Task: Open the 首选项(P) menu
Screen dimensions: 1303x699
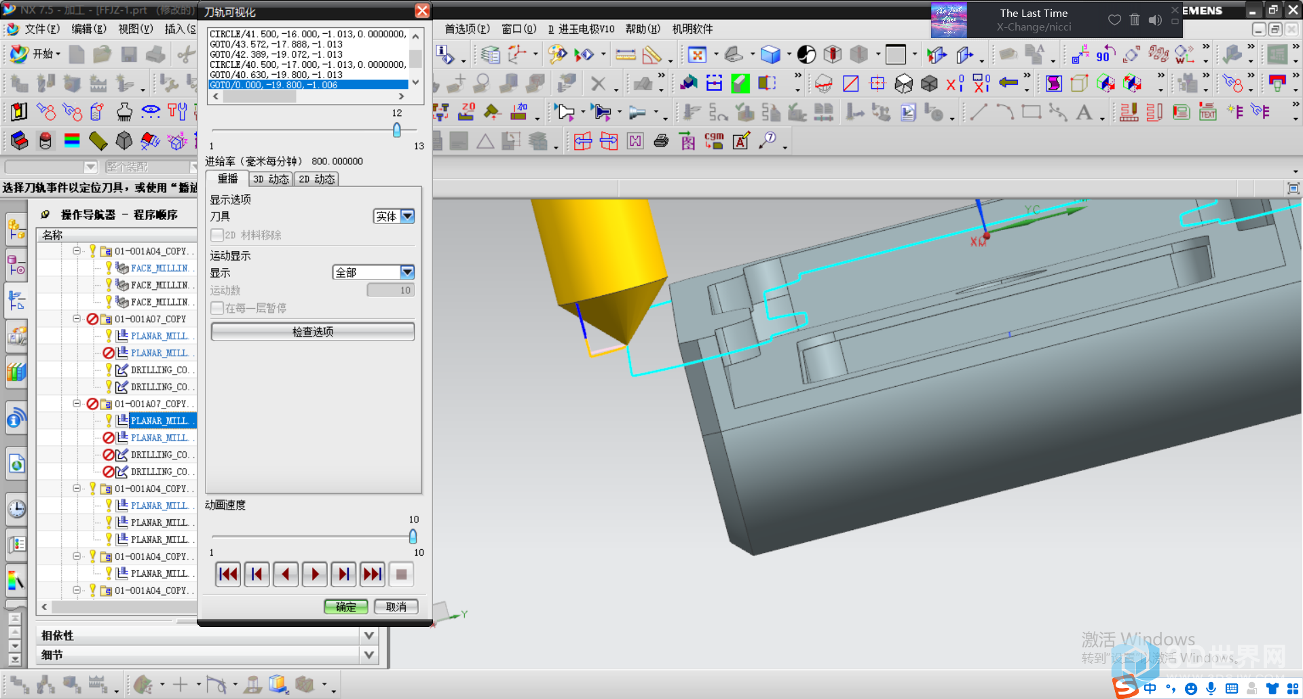Action: (467, 29)
